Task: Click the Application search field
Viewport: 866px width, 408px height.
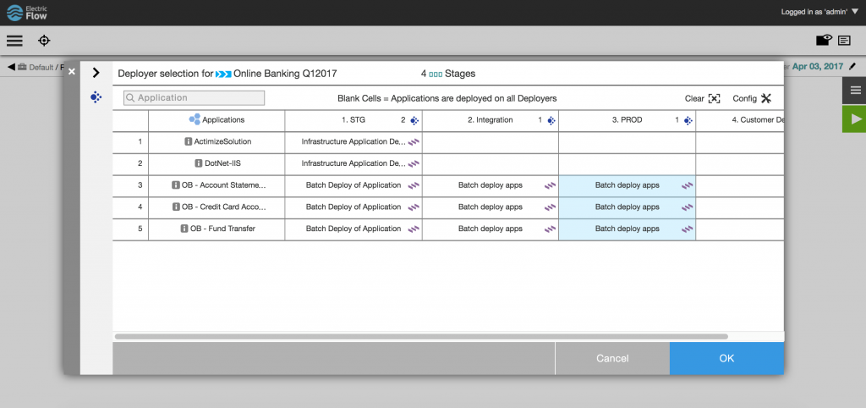Action: pos(194,98)
